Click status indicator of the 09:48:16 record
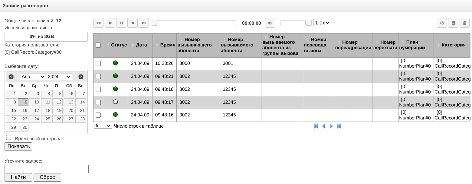 [x=115, y=115]
